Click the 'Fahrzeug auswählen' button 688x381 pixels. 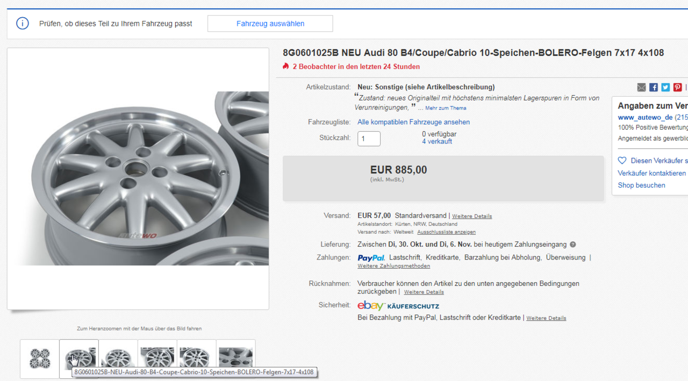[270, 24]
